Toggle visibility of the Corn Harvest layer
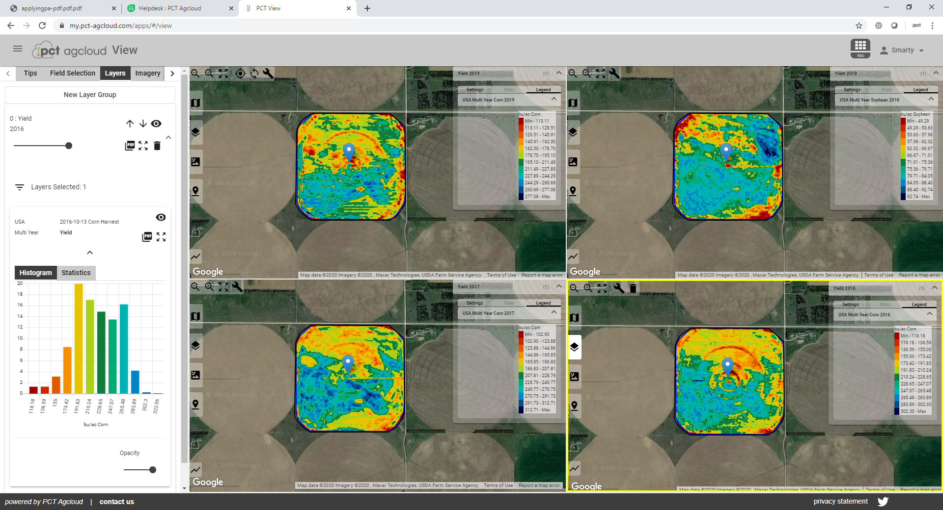Viewport: 943px width, 510px height. click(161, 217)
